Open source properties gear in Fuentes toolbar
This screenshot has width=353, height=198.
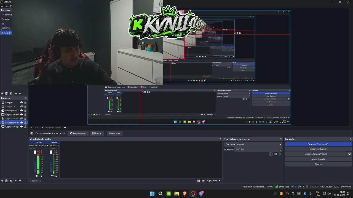pos(11,181)
